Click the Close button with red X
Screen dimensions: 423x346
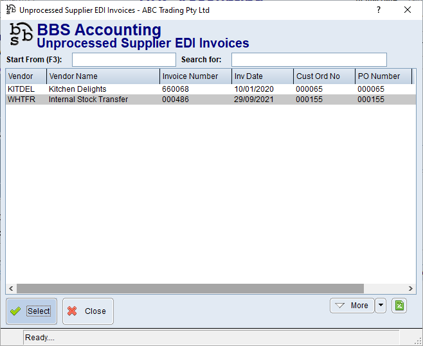(x=88, y=311)
